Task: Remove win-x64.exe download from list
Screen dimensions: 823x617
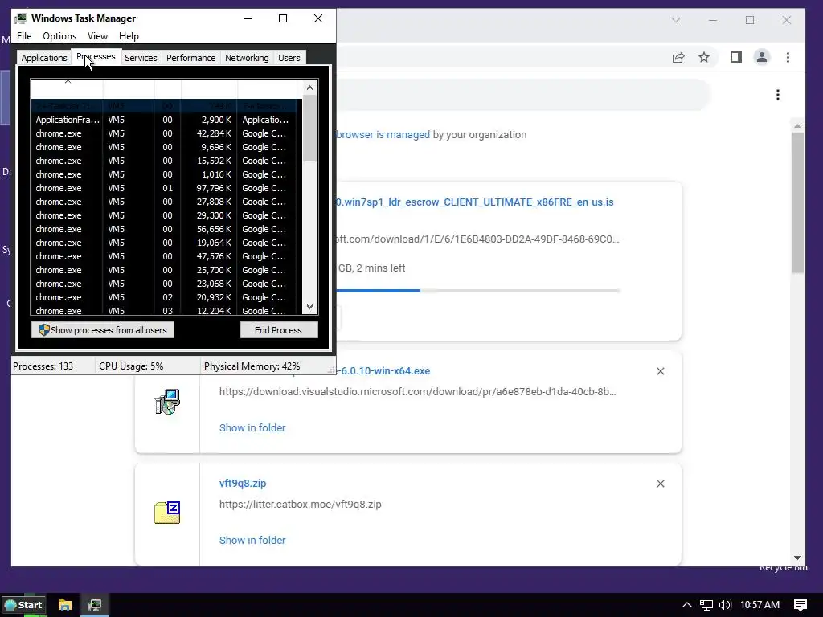Action: (x=661, y=371)
